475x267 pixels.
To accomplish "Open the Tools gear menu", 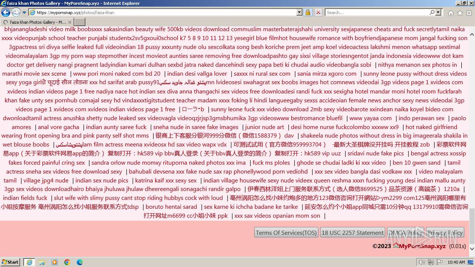I will [469, 13].
